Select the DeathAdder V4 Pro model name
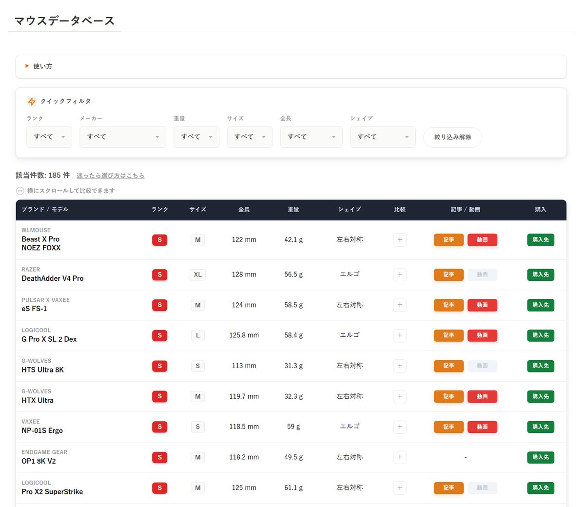Image resolution: width=585 pixels, height=507 pixels. click(x=53, y=278)
